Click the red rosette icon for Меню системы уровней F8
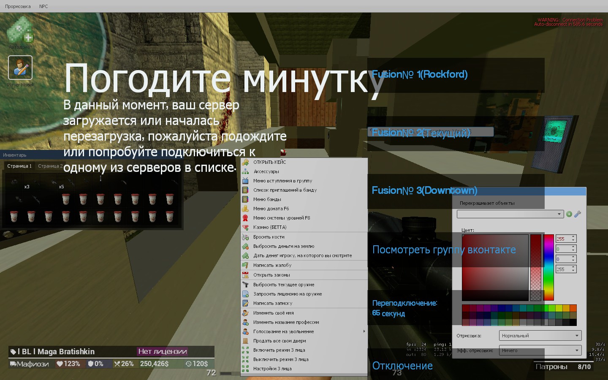 pyautogui.click(x=245, y=218)
